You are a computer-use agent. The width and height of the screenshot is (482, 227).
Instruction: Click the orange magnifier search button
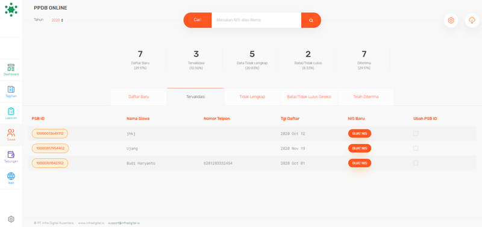[311, 20]
